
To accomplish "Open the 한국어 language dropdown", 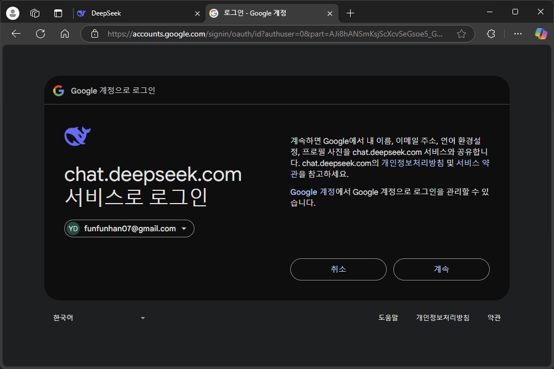I will click(99, 318).
